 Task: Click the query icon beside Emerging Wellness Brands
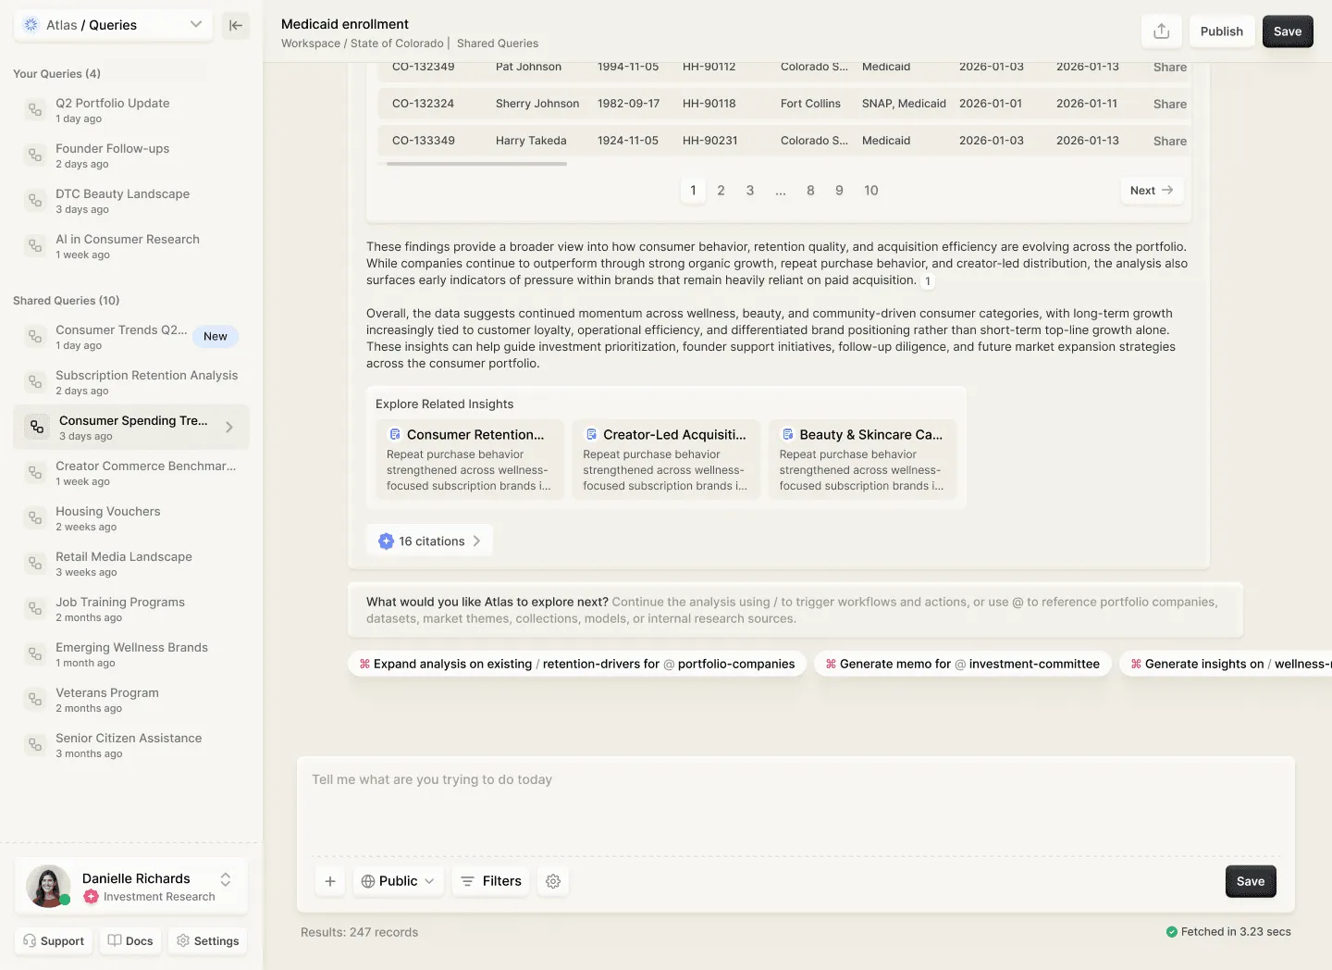tap(35, 654)
